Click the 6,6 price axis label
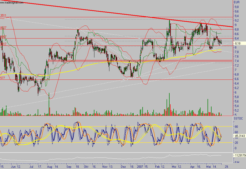 pyautogui.click(x=236, y=79)
